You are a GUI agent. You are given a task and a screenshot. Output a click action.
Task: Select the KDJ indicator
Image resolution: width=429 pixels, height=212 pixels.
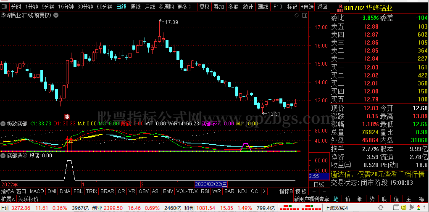point(242,191)
